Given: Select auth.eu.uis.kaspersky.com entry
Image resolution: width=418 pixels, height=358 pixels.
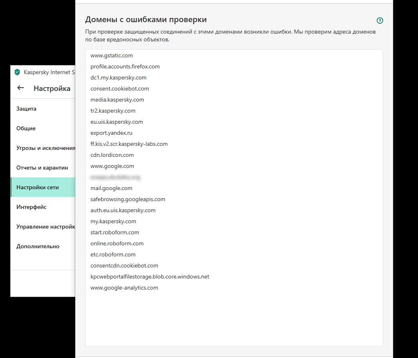Looking at the screenshot, I should [234, 211].
